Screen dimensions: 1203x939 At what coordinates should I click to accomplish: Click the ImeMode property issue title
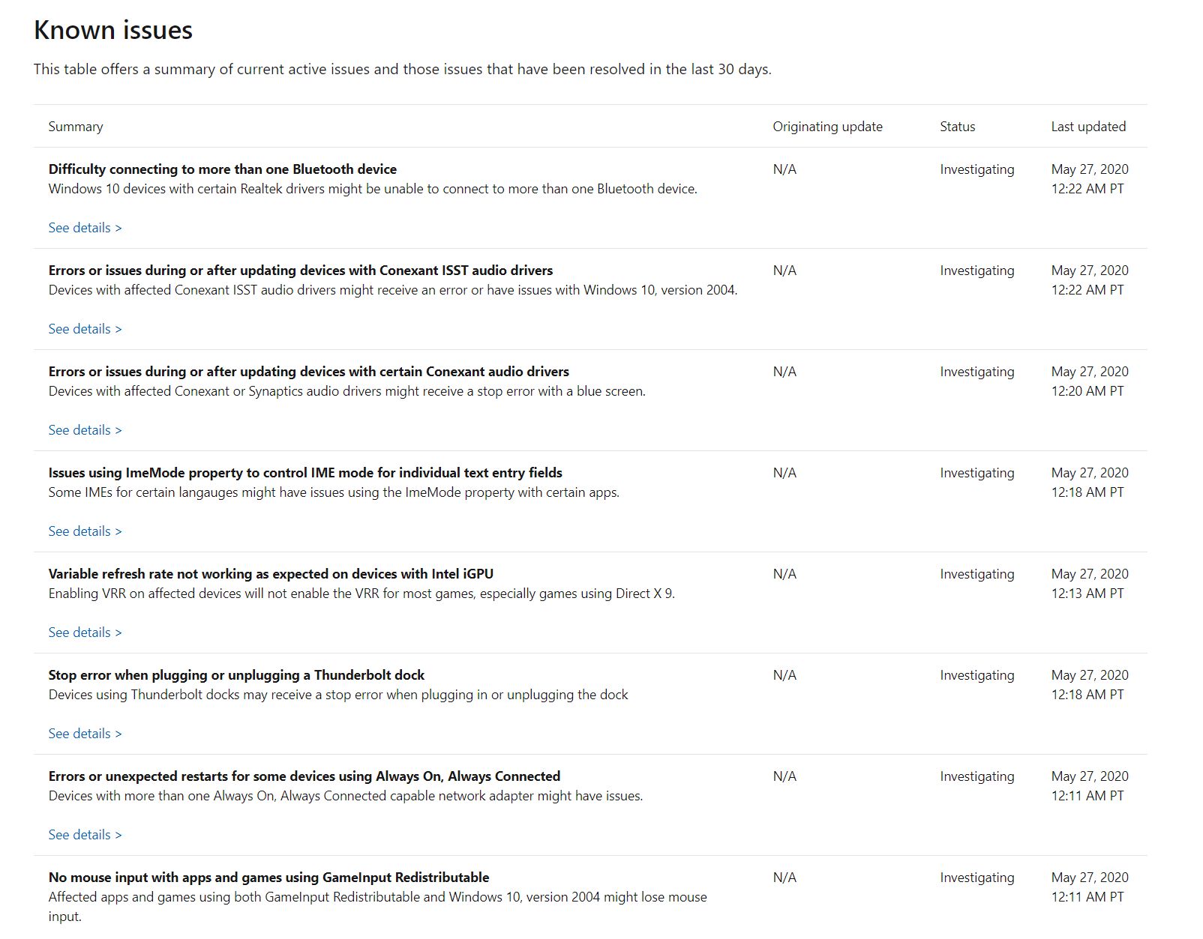305,473
